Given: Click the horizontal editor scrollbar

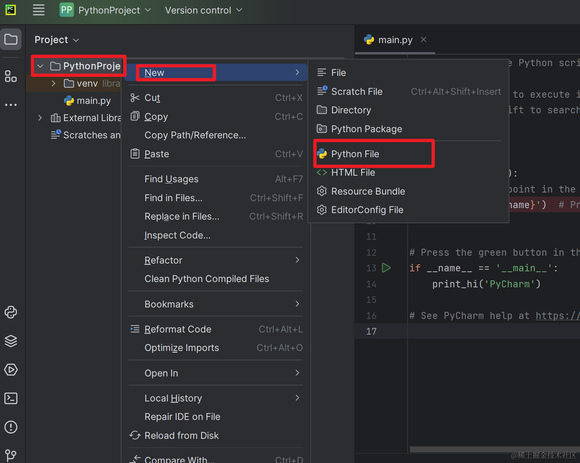Looking at the screenshot, I should [495, 450].
